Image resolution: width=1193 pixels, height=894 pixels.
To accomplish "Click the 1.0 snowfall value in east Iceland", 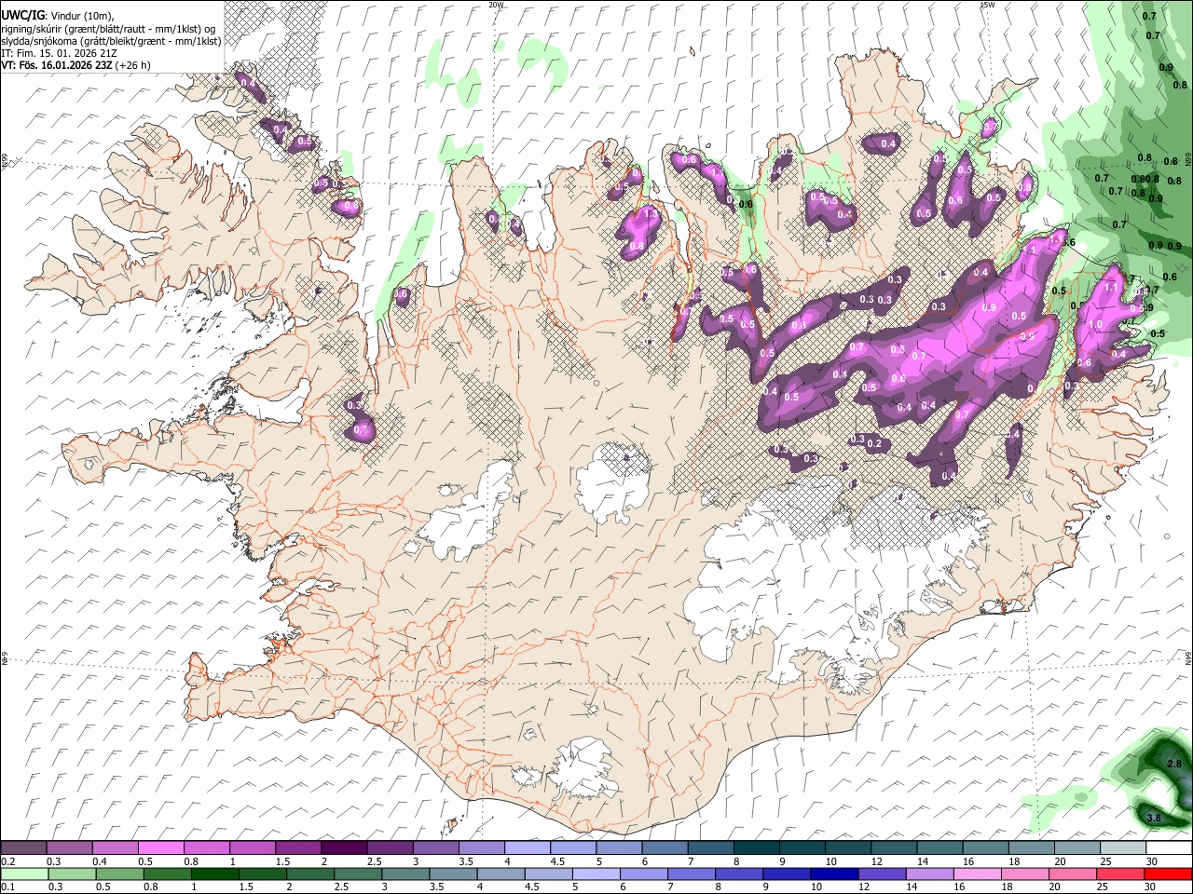I will (1095, 325).
